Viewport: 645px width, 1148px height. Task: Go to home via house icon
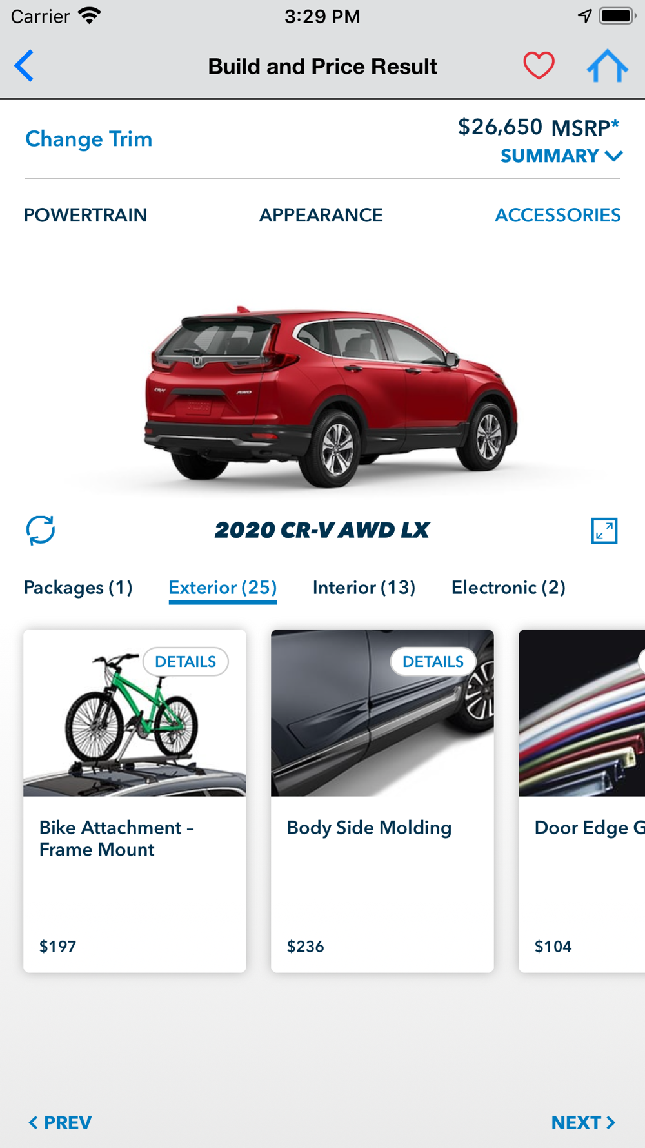click(607, 66)
